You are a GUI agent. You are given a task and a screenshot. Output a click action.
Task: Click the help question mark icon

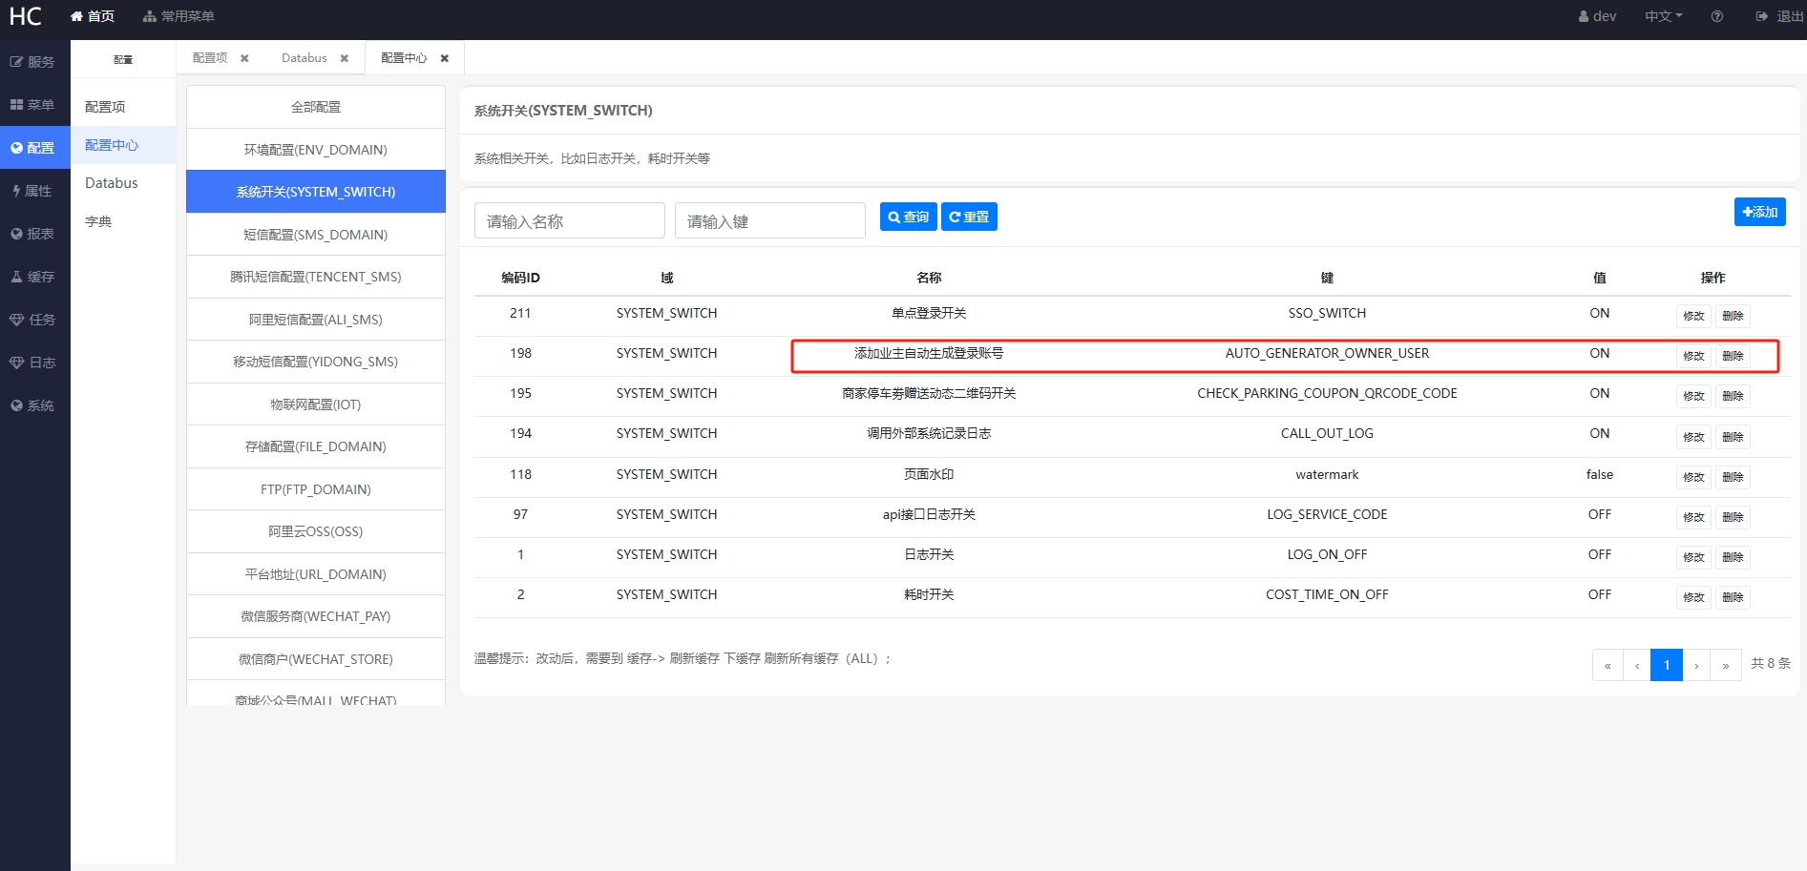pyautogui.click(x=1717, y=16)
